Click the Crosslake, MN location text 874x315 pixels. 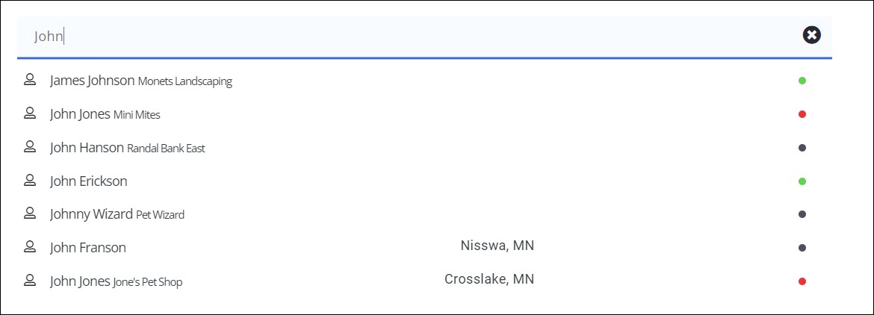pyautogui.click(x=489, y=279)
